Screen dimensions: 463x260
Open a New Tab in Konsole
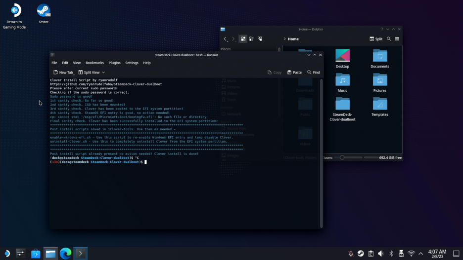[63, 73]
